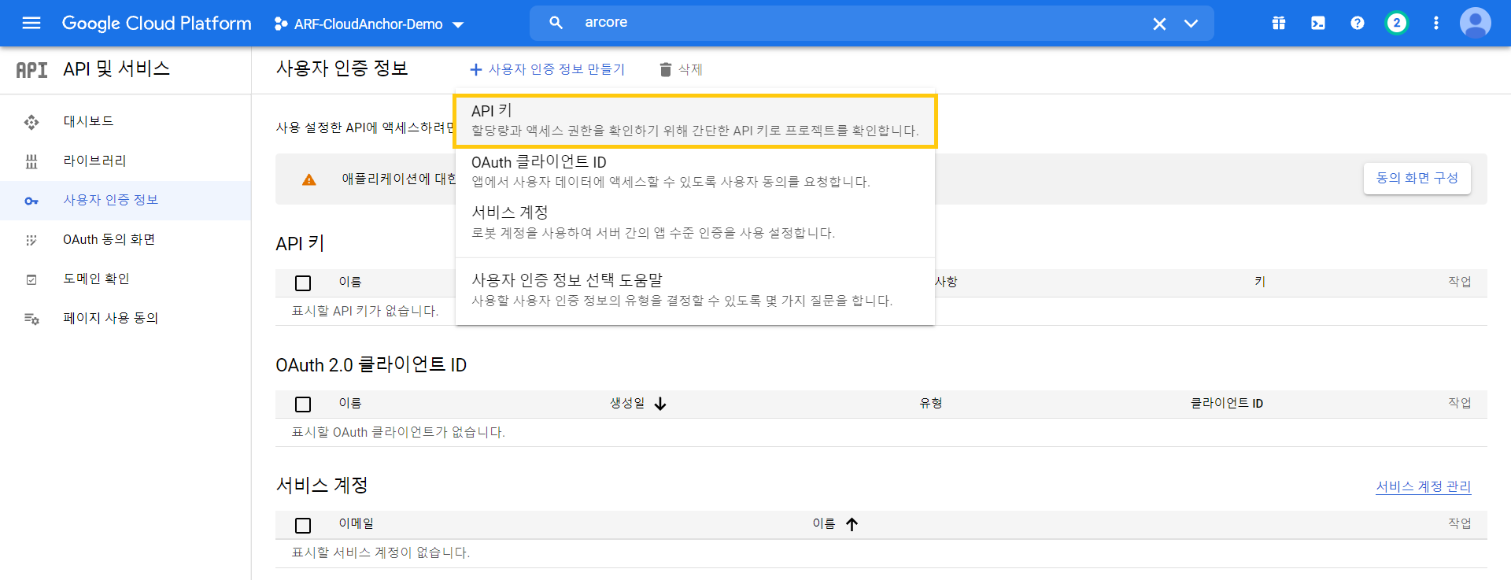The width and height of the screenshot is (1511, 580).
Task: Click the 페이지 사용 동의 settings icon
Action: pos(31,319)
